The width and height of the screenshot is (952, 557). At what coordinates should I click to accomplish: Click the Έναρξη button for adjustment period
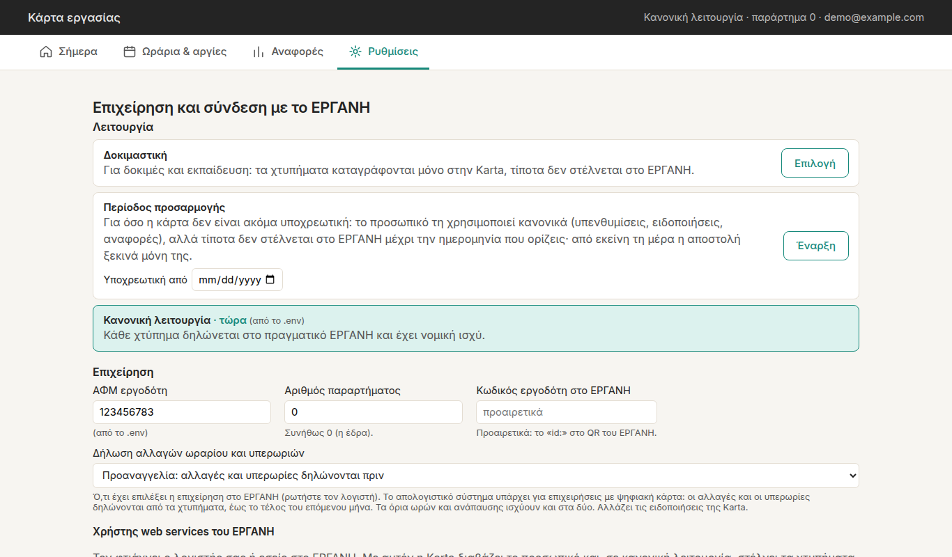816,246
